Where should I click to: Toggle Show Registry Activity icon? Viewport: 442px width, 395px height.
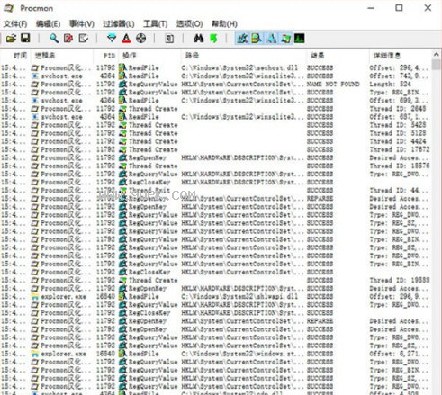242,39
